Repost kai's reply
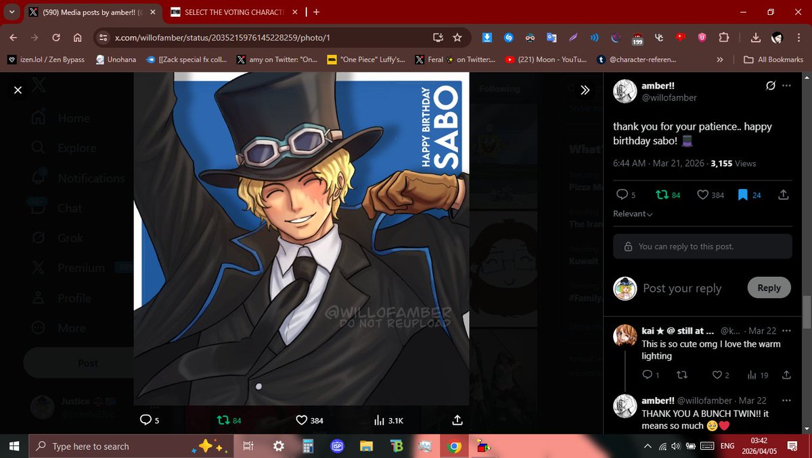The width and height of the screenshot is (812, 458). 682,375
